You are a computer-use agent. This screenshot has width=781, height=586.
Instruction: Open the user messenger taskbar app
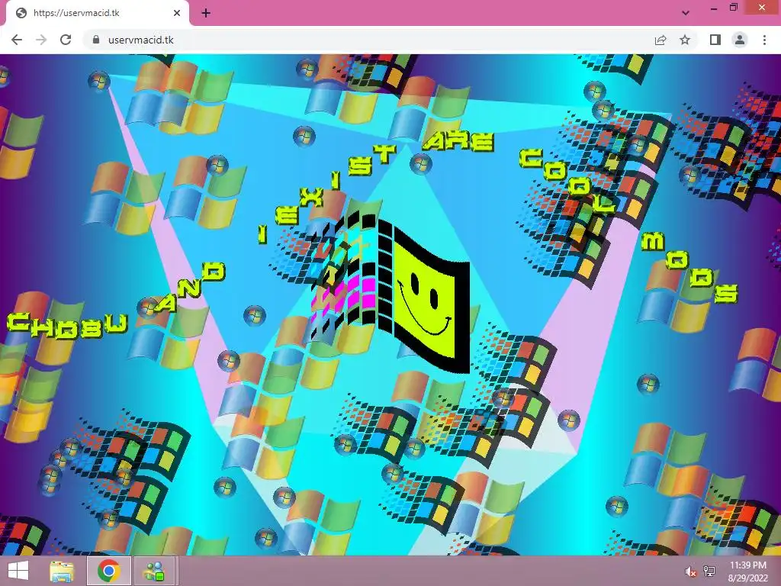pyautogui.click(x=154, y=571)
